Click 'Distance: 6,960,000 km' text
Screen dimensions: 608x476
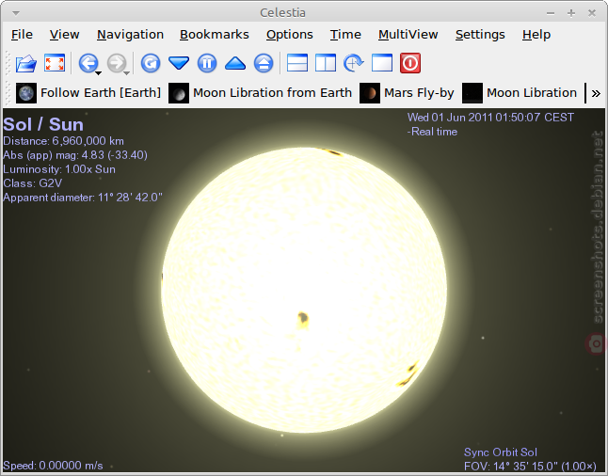(64, 141)
